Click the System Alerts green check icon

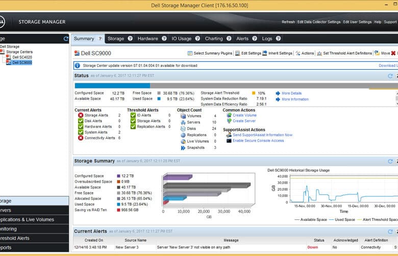[81, 132]
